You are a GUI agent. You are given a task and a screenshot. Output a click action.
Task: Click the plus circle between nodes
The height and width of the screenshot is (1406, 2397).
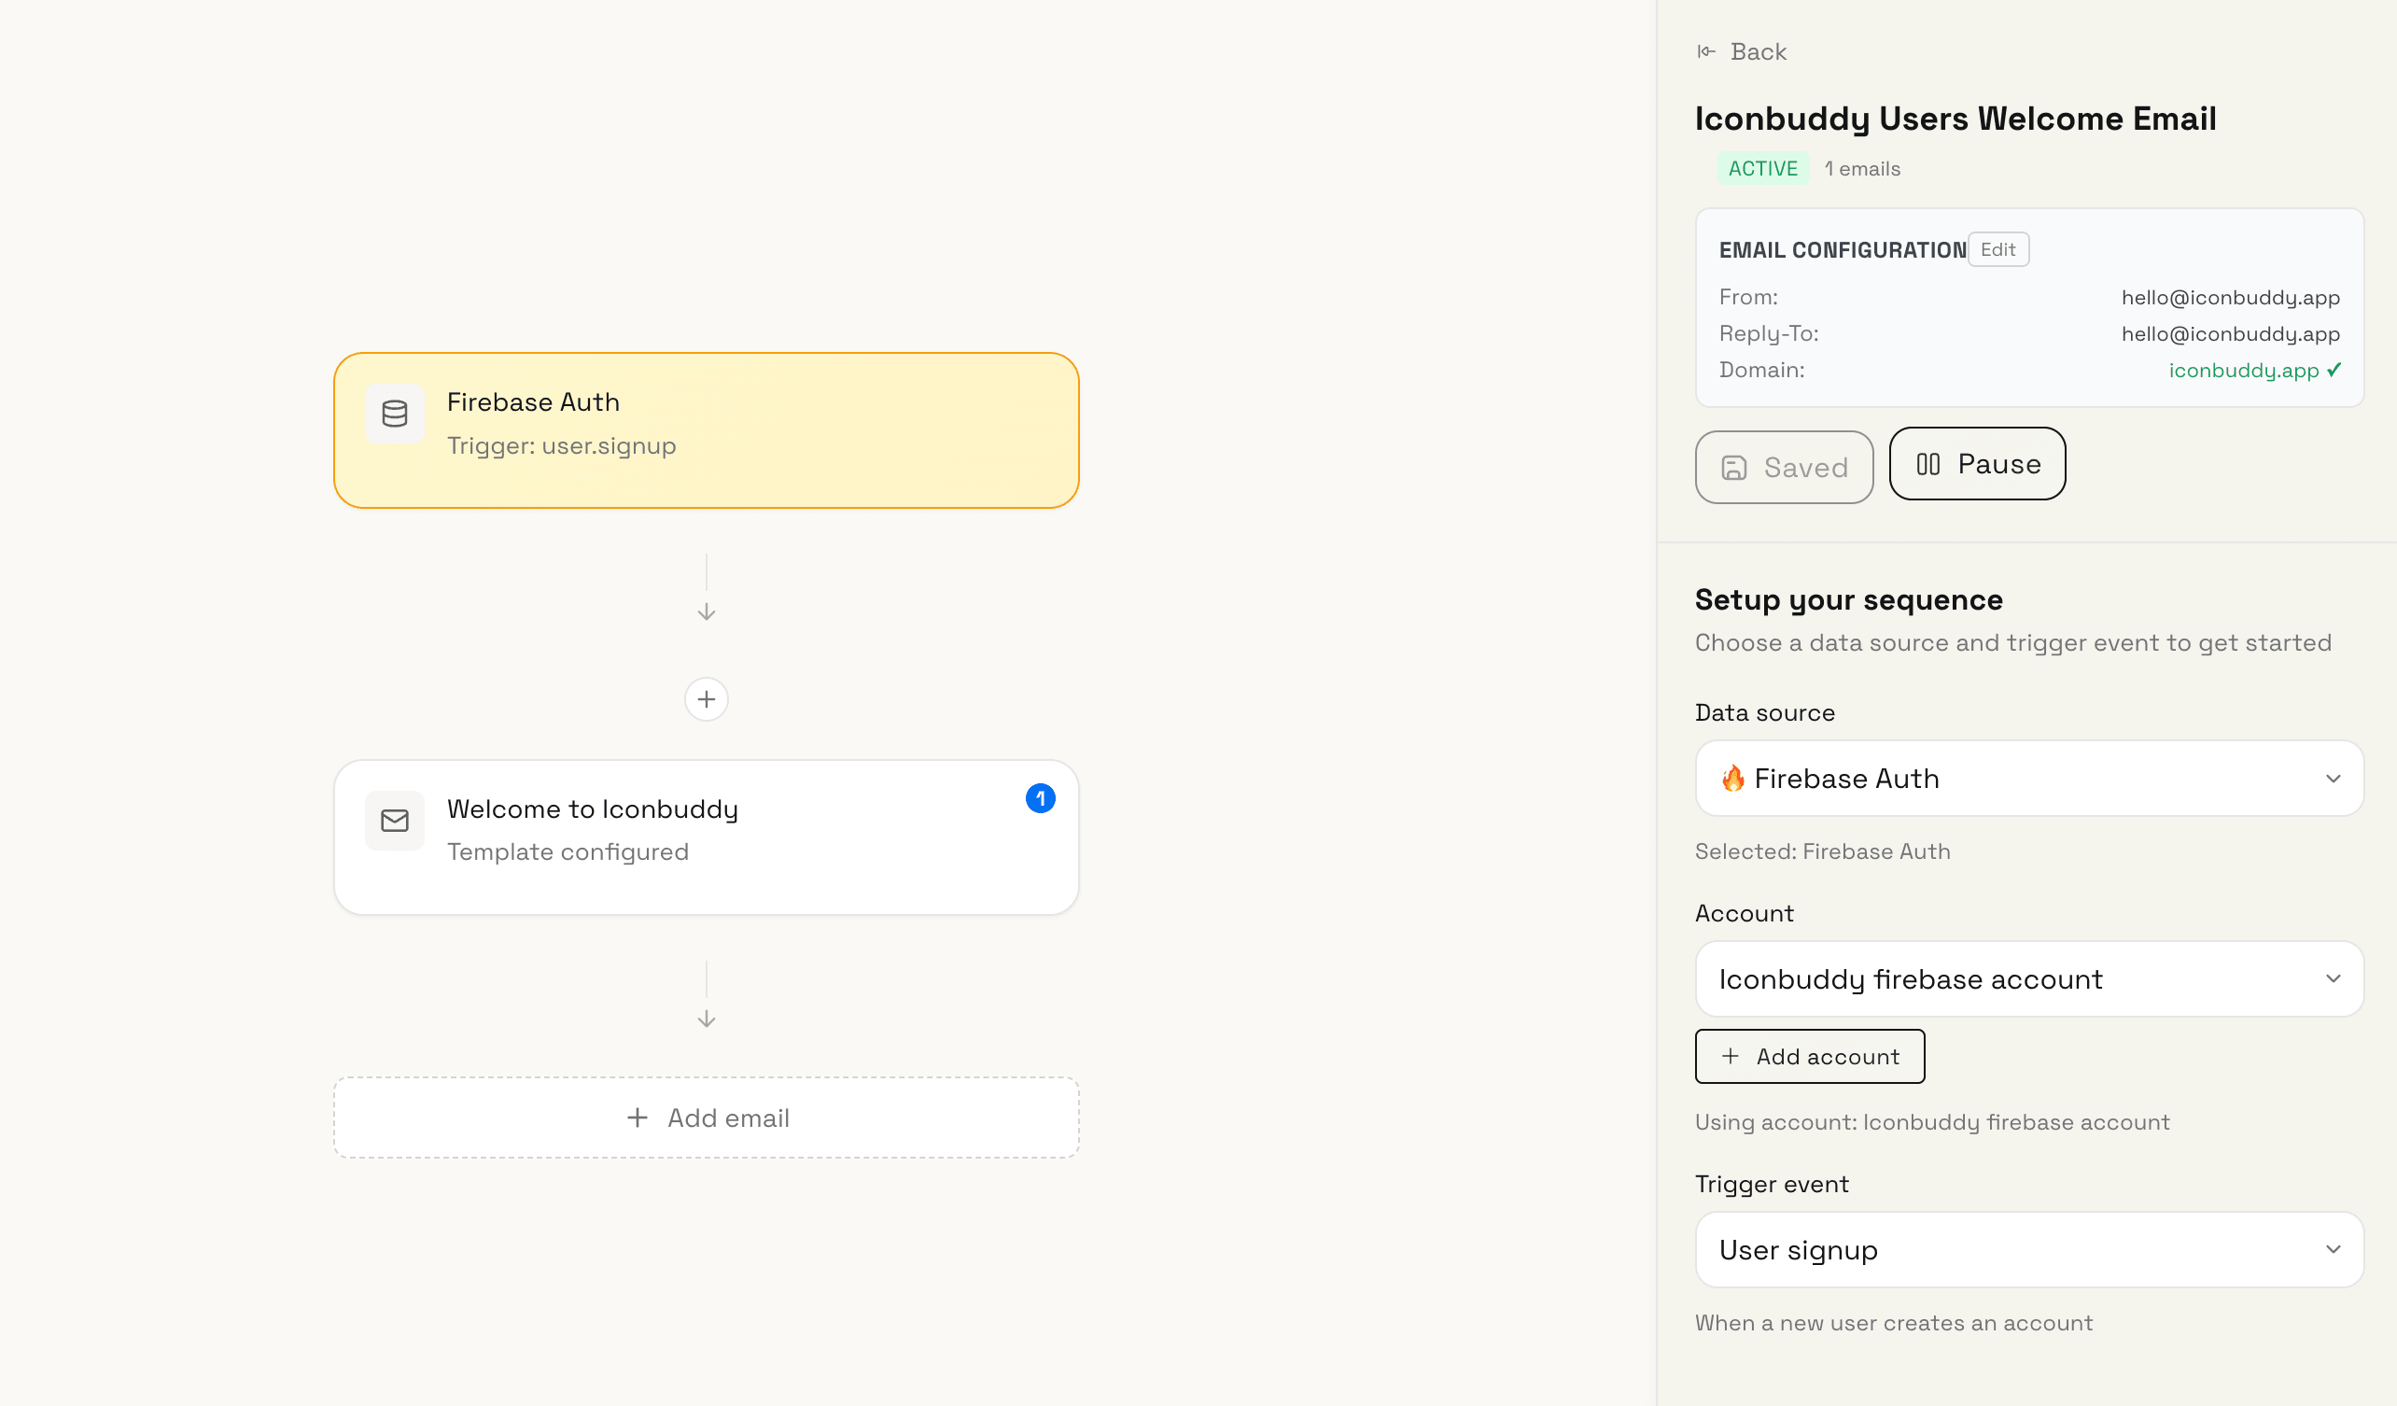[x=706, y=699]
